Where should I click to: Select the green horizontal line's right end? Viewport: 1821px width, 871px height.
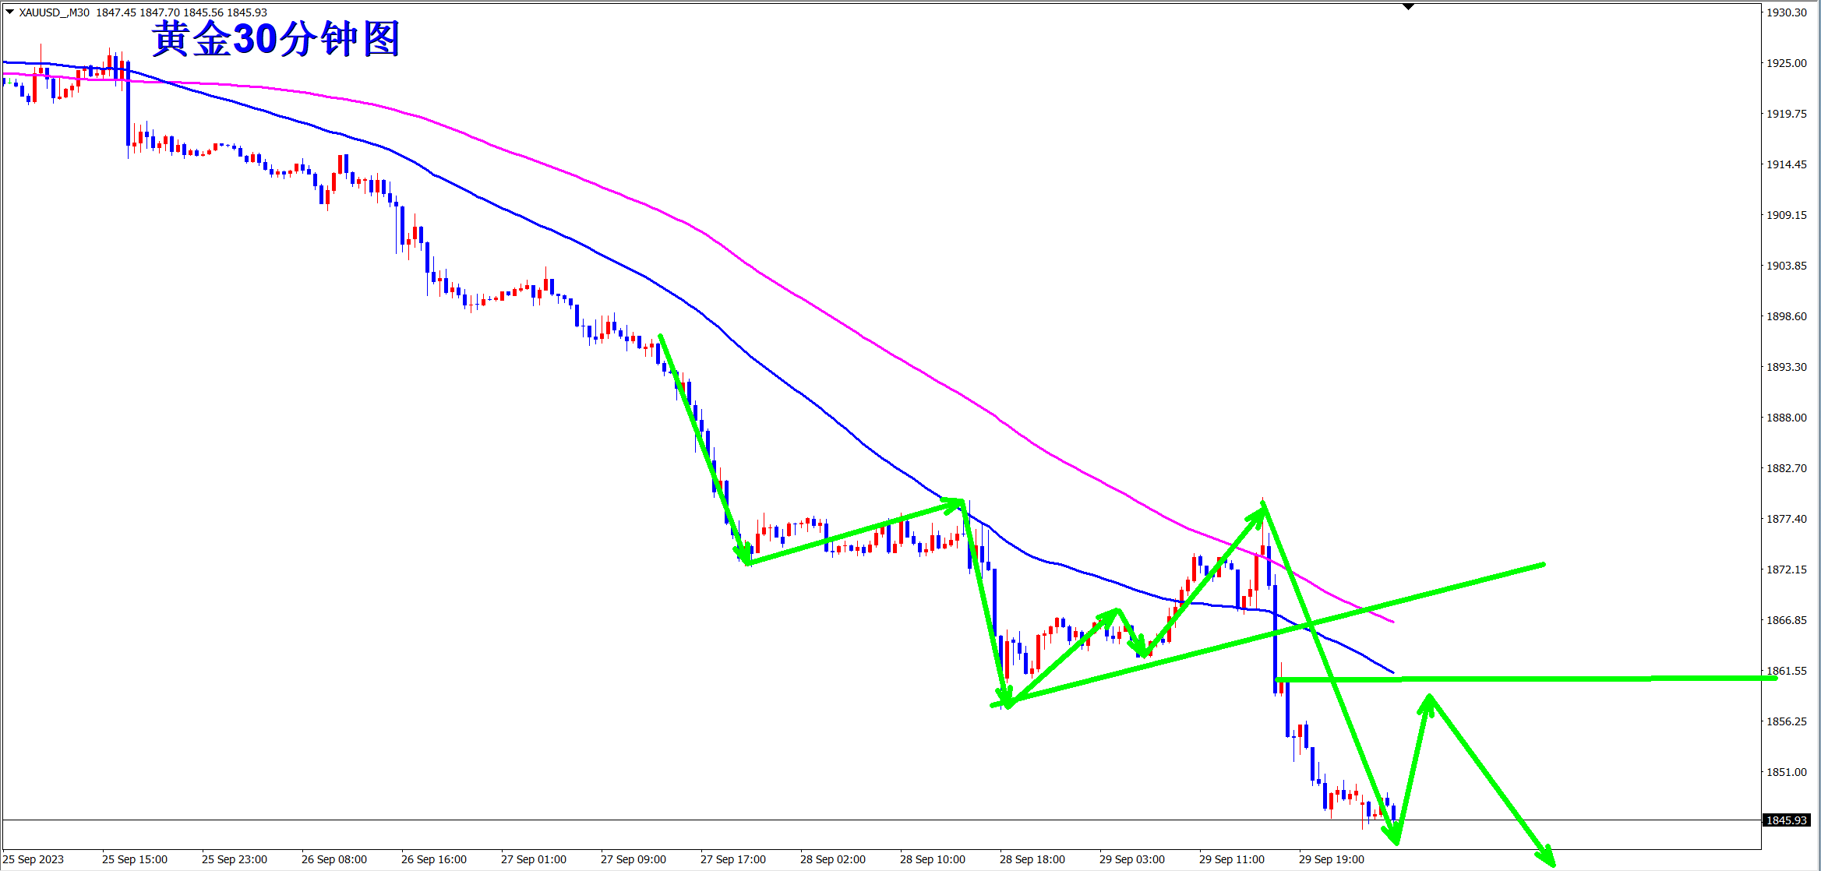click(1775, 679)
